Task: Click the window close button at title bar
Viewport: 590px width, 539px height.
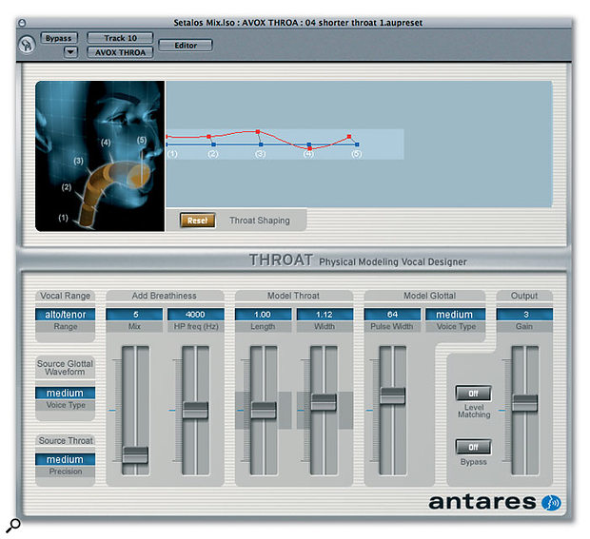Action: coord(22,23)
